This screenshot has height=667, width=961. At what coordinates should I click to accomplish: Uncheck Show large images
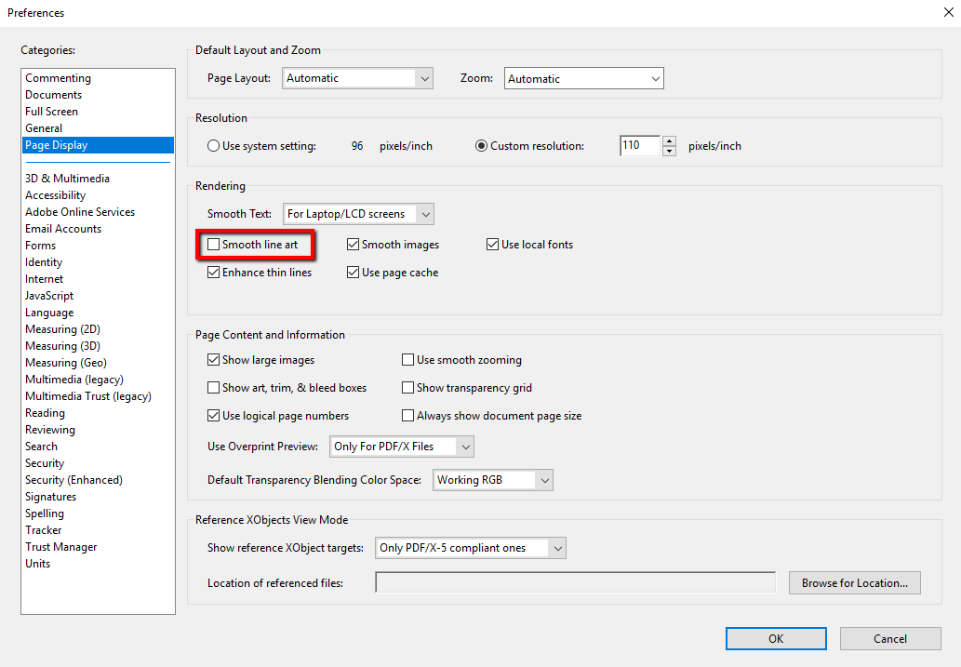pos(214,360)
